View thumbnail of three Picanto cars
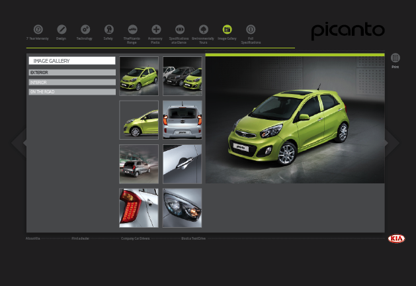 [183, 76]
